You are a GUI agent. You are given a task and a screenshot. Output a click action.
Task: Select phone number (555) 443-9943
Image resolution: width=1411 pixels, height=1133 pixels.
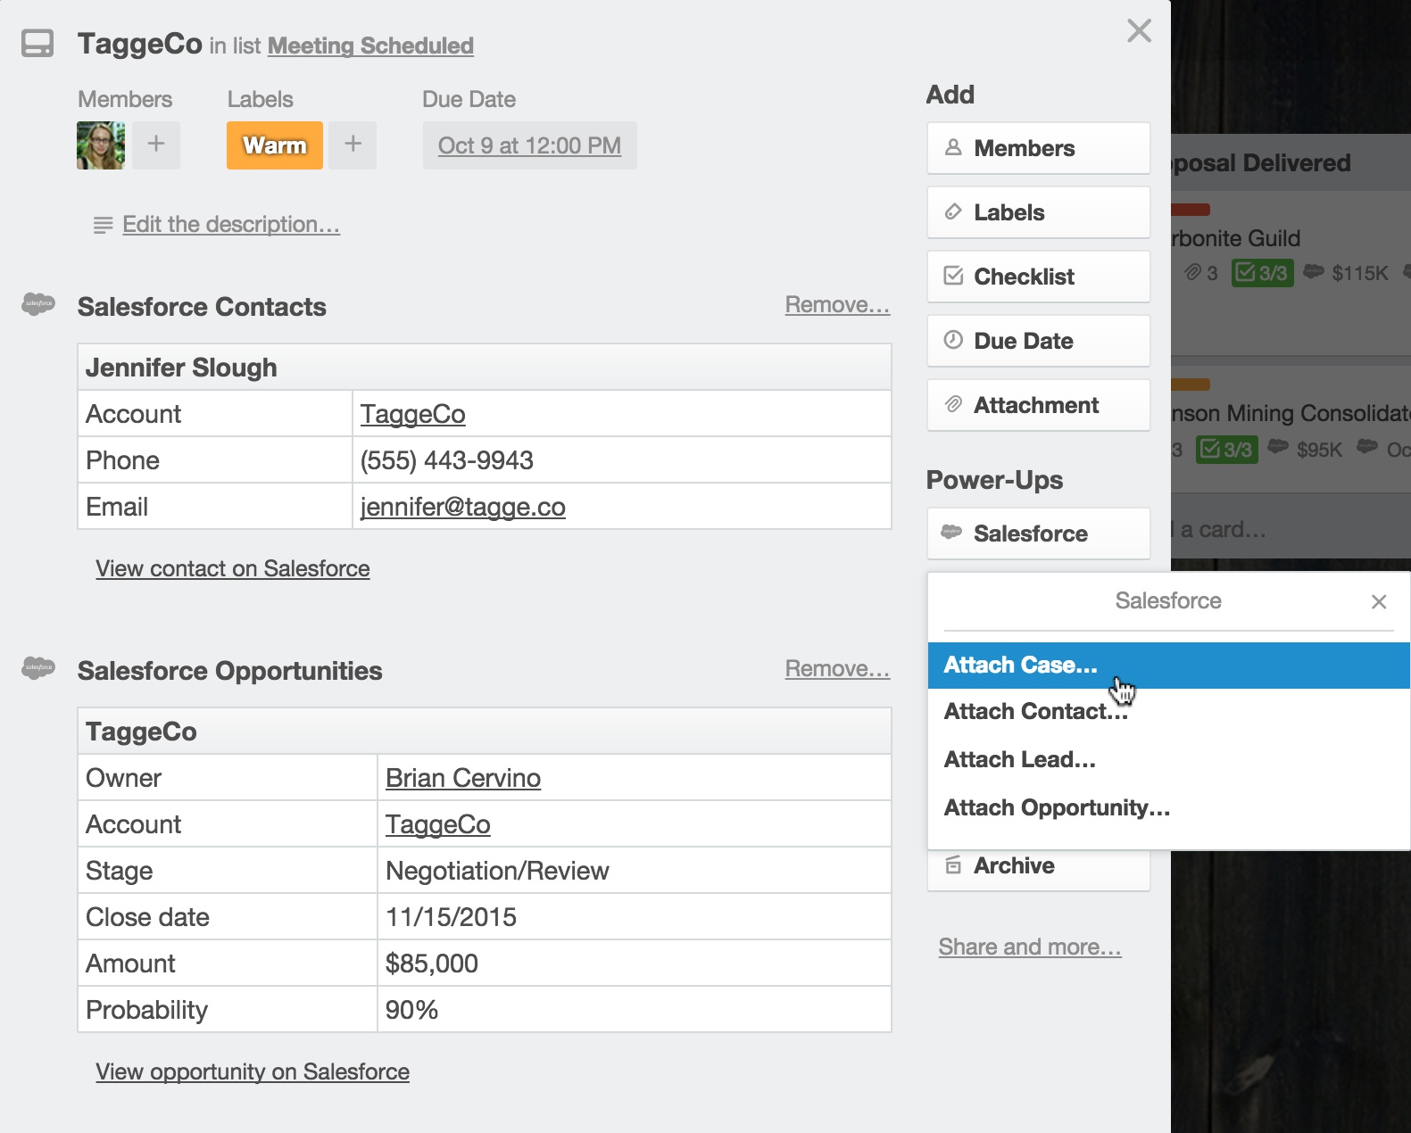[447, 460]
